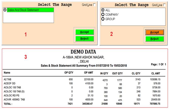The image size is (169, 109).
Task: Toggle Grid Line checkbox in panel 2
Action: pos(165,5)
